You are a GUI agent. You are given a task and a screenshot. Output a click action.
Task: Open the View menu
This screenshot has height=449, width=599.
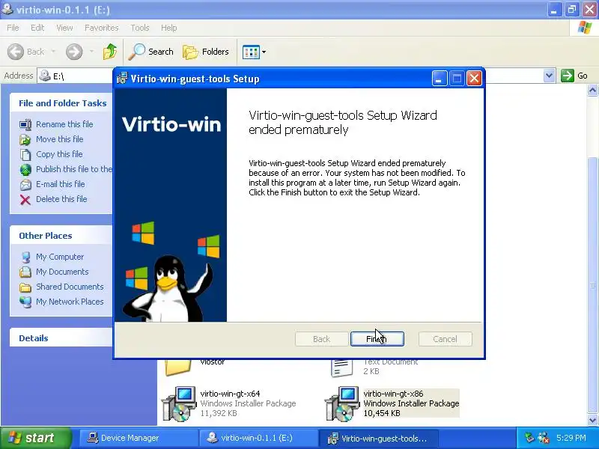click(x=64, y=28)
